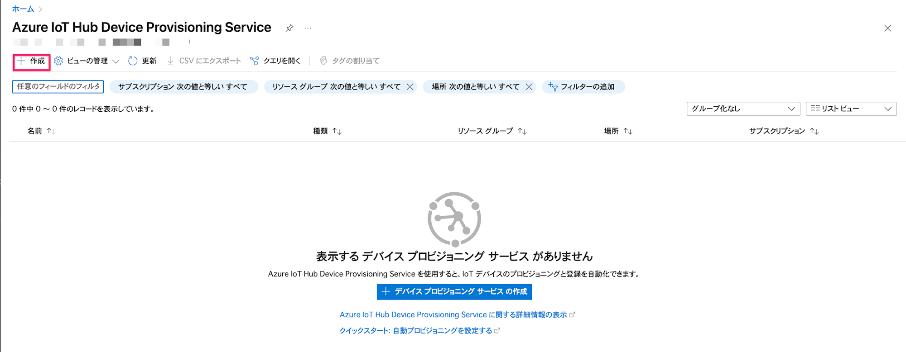Screen dimensions: 906x352
Task: Sort by 種類 column
Action: point(328,131)
